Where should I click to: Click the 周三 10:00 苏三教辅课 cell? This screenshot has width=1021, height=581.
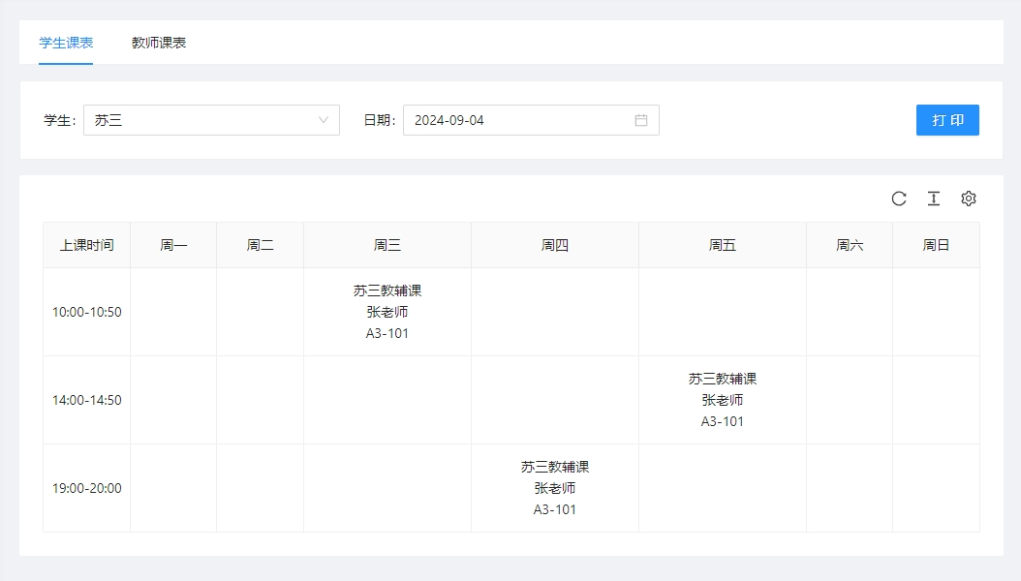click(x=387, y=312)
